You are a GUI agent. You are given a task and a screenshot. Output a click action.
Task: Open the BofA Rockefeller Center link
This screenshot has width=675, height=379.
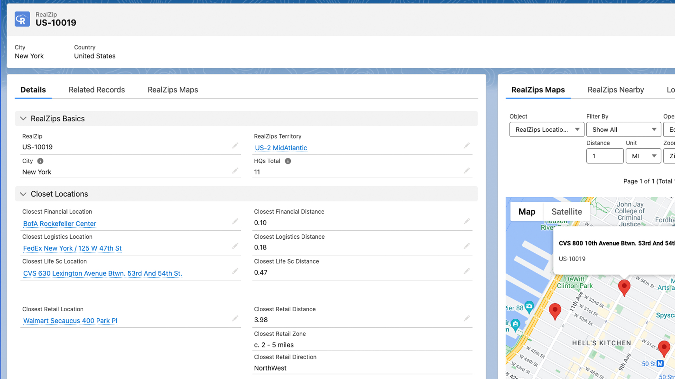[x=59, y=224]
